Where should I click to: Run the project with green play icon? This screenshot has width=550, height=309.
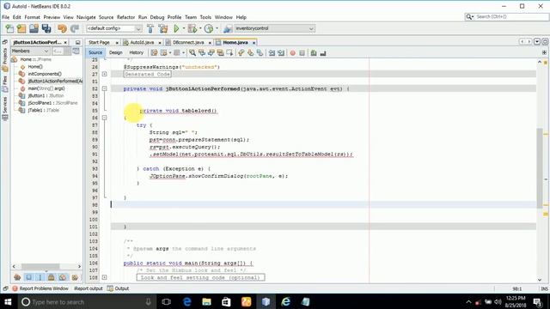177,28
